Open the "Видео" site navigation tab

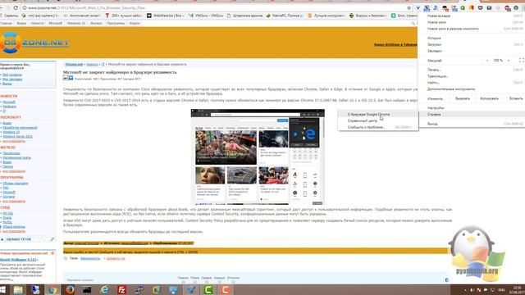[x=21, y=24]
